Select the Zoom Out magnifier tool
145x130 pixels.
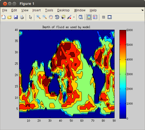point(45,17)
